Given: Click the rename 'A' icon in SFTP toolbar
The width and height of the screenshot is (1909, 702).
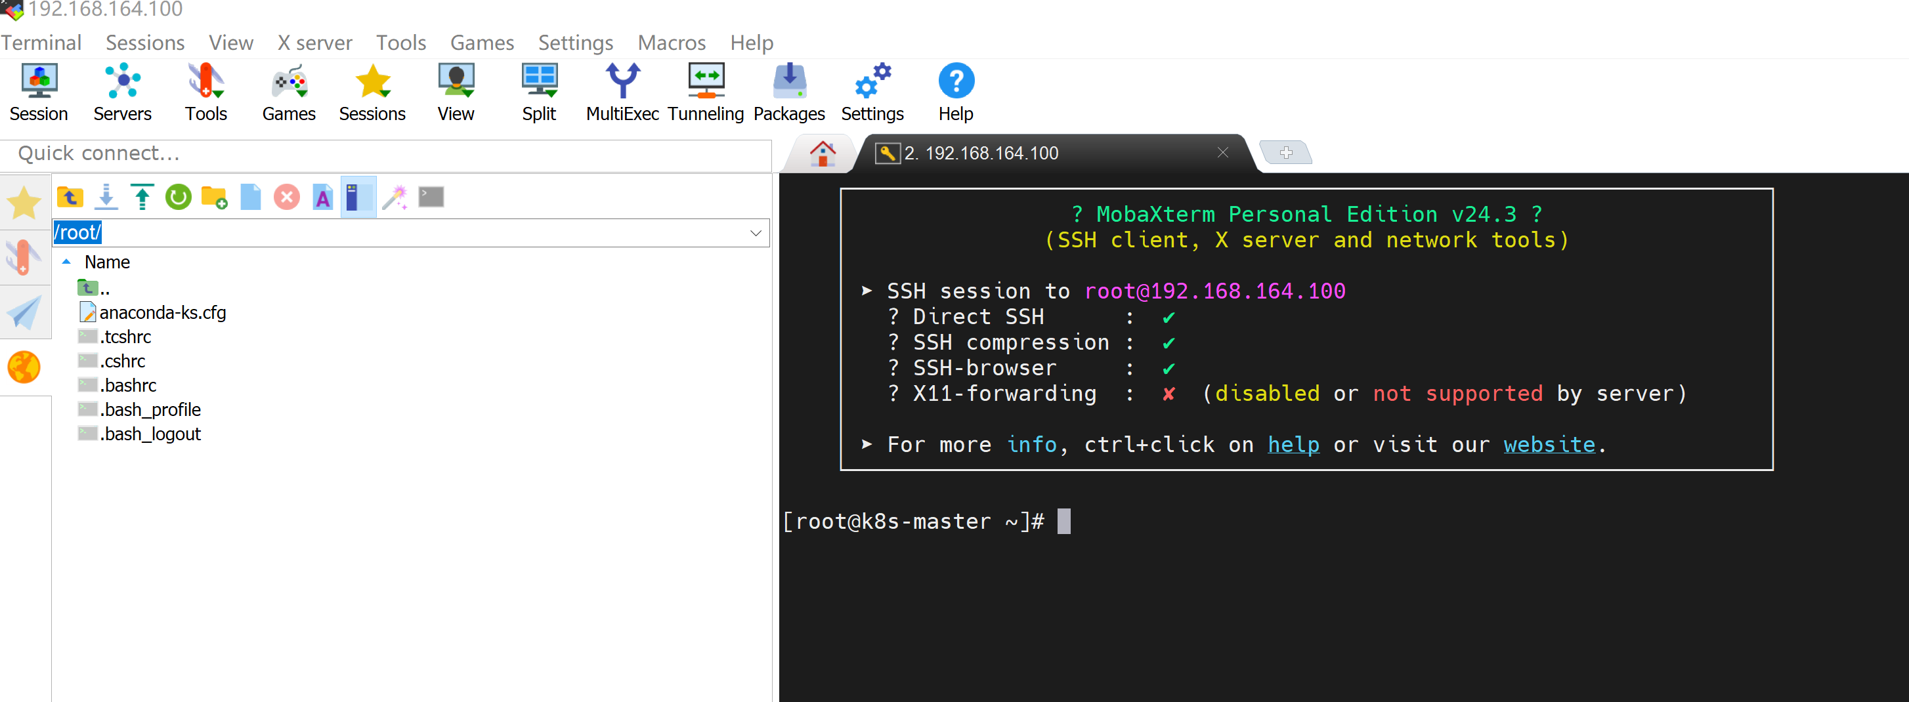Looking at the screenshot, I should (322, 197).
